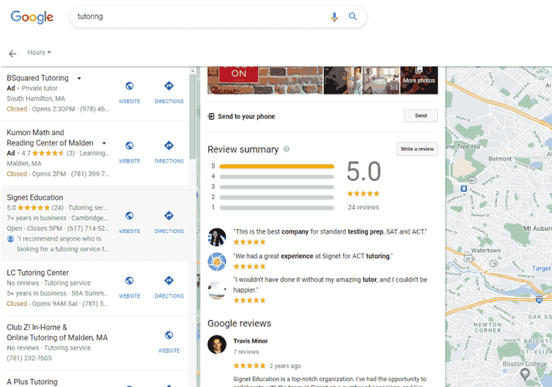This screenshot has height=387, width=552.
Task: Click avatar beside amazing tutor quote
Action: pyautogui.click(x=217, y=290)
